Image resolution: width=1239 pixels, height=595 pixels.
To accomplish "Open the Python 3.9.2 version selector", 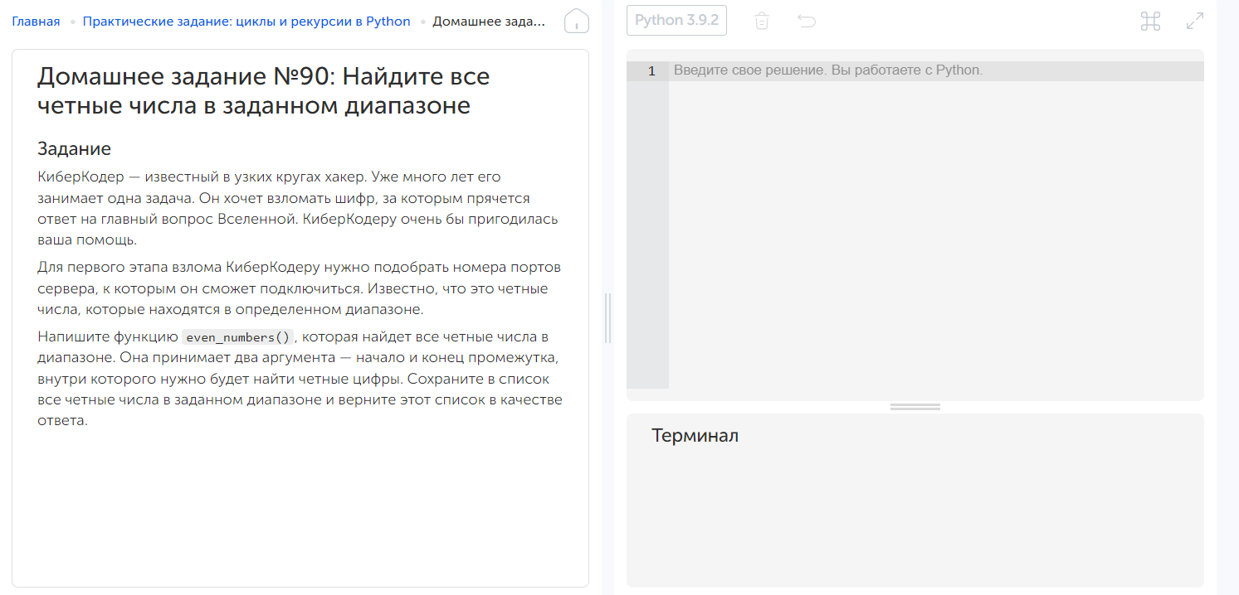I will [x=676, y=20].
